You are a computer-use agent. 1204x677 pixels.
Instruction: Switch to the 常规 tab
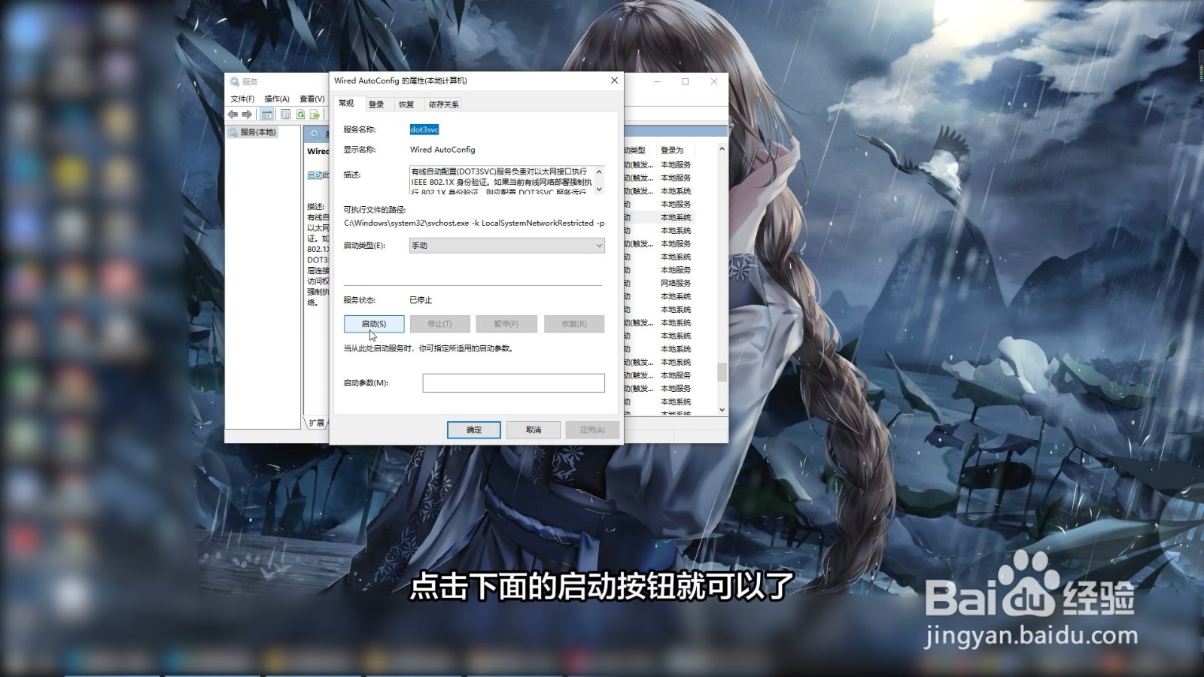(346, 103)
